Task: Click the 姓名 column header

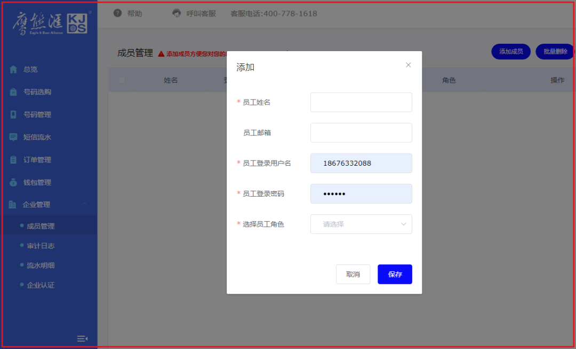Action: pyautogui.click(x=171, y=80)
